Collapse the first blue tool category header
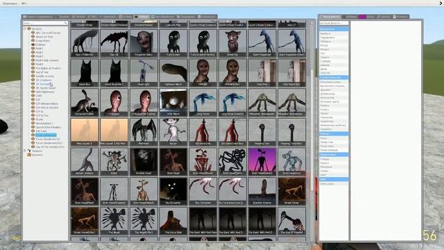This screenshot has width=444, height=250. coord(334,29)
